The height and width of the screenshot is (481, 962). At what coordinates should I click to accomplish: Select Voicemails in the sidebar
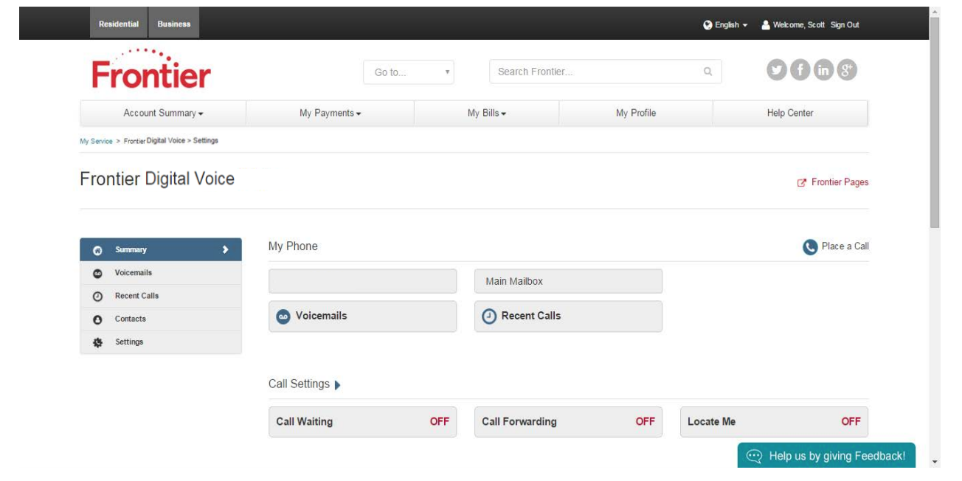pyautogui.click(x=161, y=273)
